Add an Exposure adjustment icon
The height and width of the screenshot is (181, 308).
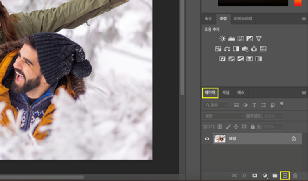coord(249,38)
